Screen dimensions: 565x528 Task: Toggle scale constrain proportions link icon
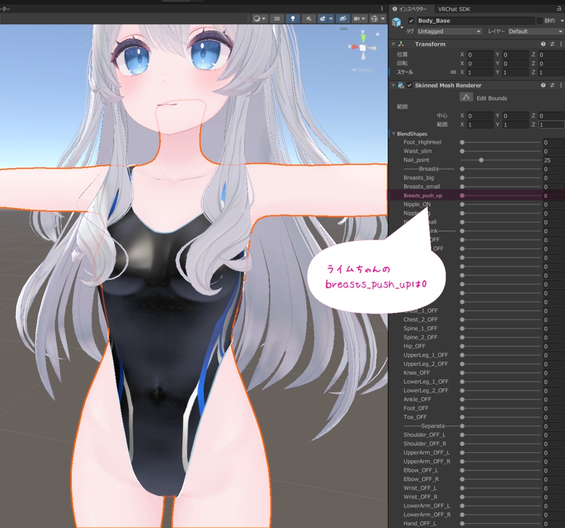click(454, 72)
